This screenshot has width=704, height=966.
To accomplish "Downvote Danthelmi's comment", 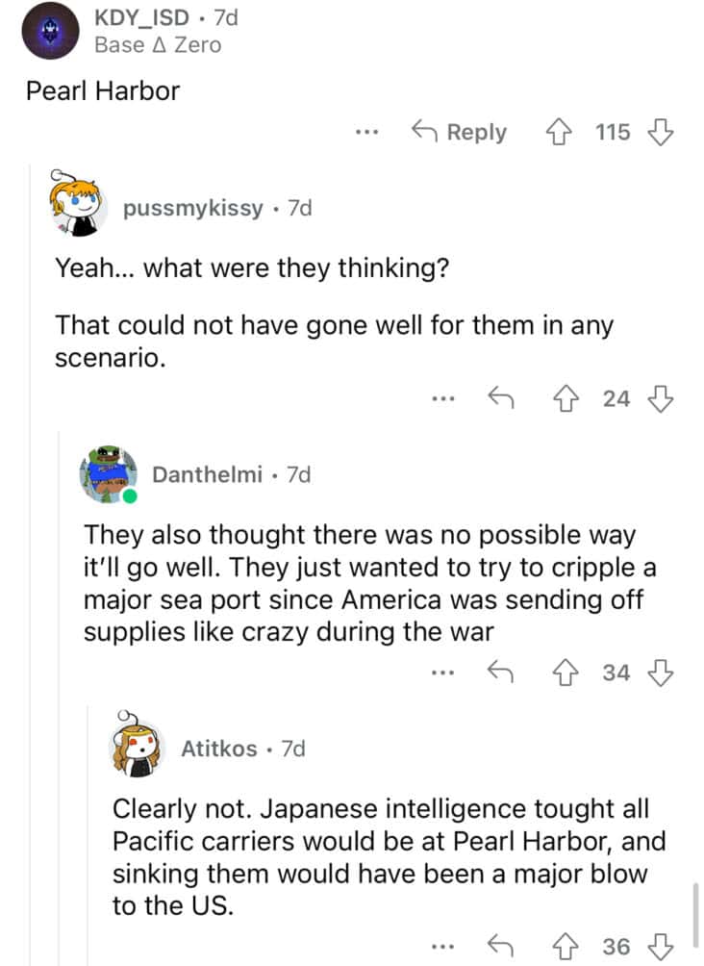I will tap(662, 673).
